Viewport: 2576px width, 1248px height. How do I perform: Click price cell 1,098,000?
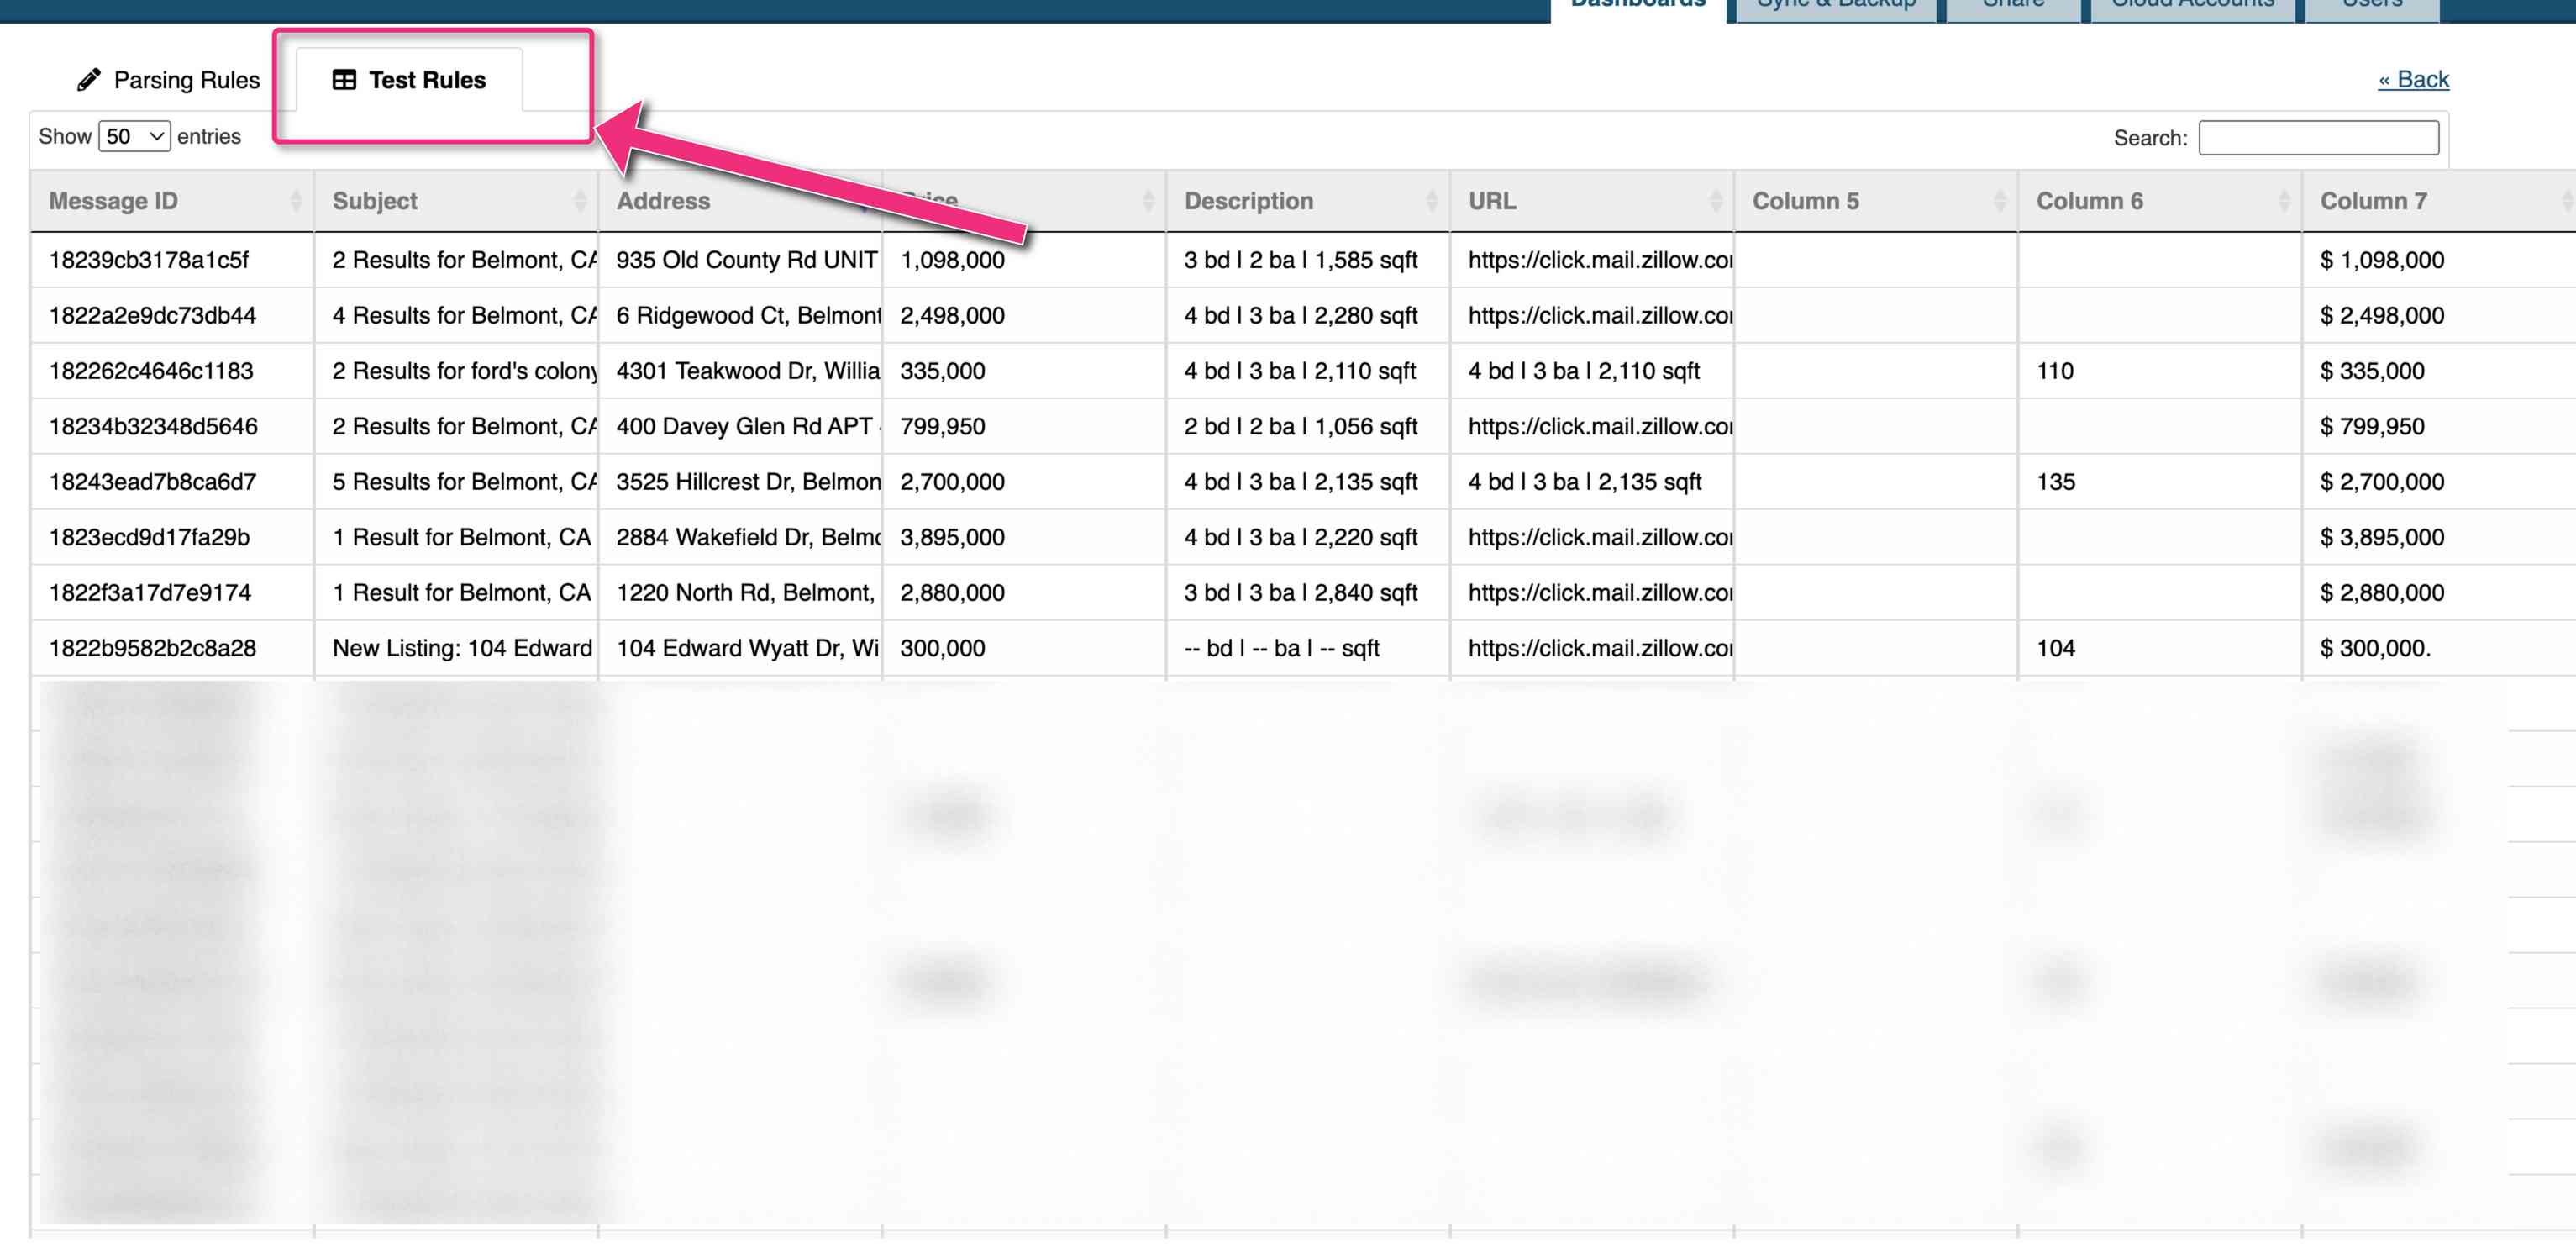(x=952, y=260)
